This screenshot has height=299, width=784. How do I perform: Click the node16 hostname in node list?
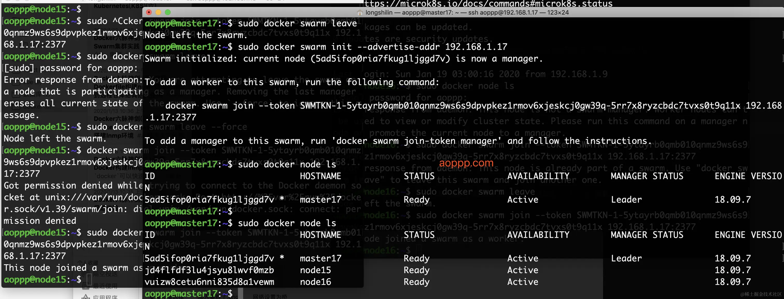315,282
